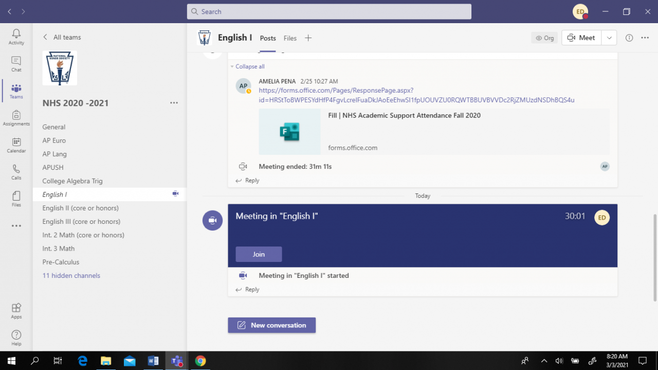Collapse all replies in the thread
This screenshot has height=370, width=658.
(249, 66)
